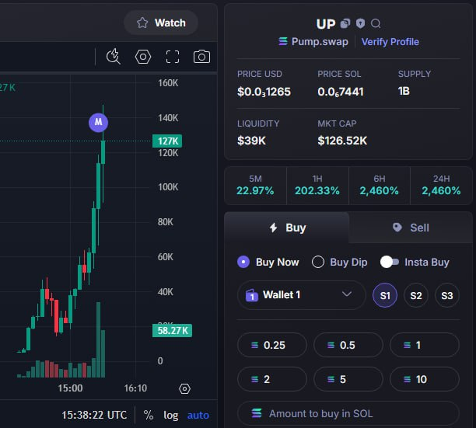The width and height of the screenshot is (476, 428).
Task: Click the MKT CAP value $126.52K
Action: click(x=342, y=141)
